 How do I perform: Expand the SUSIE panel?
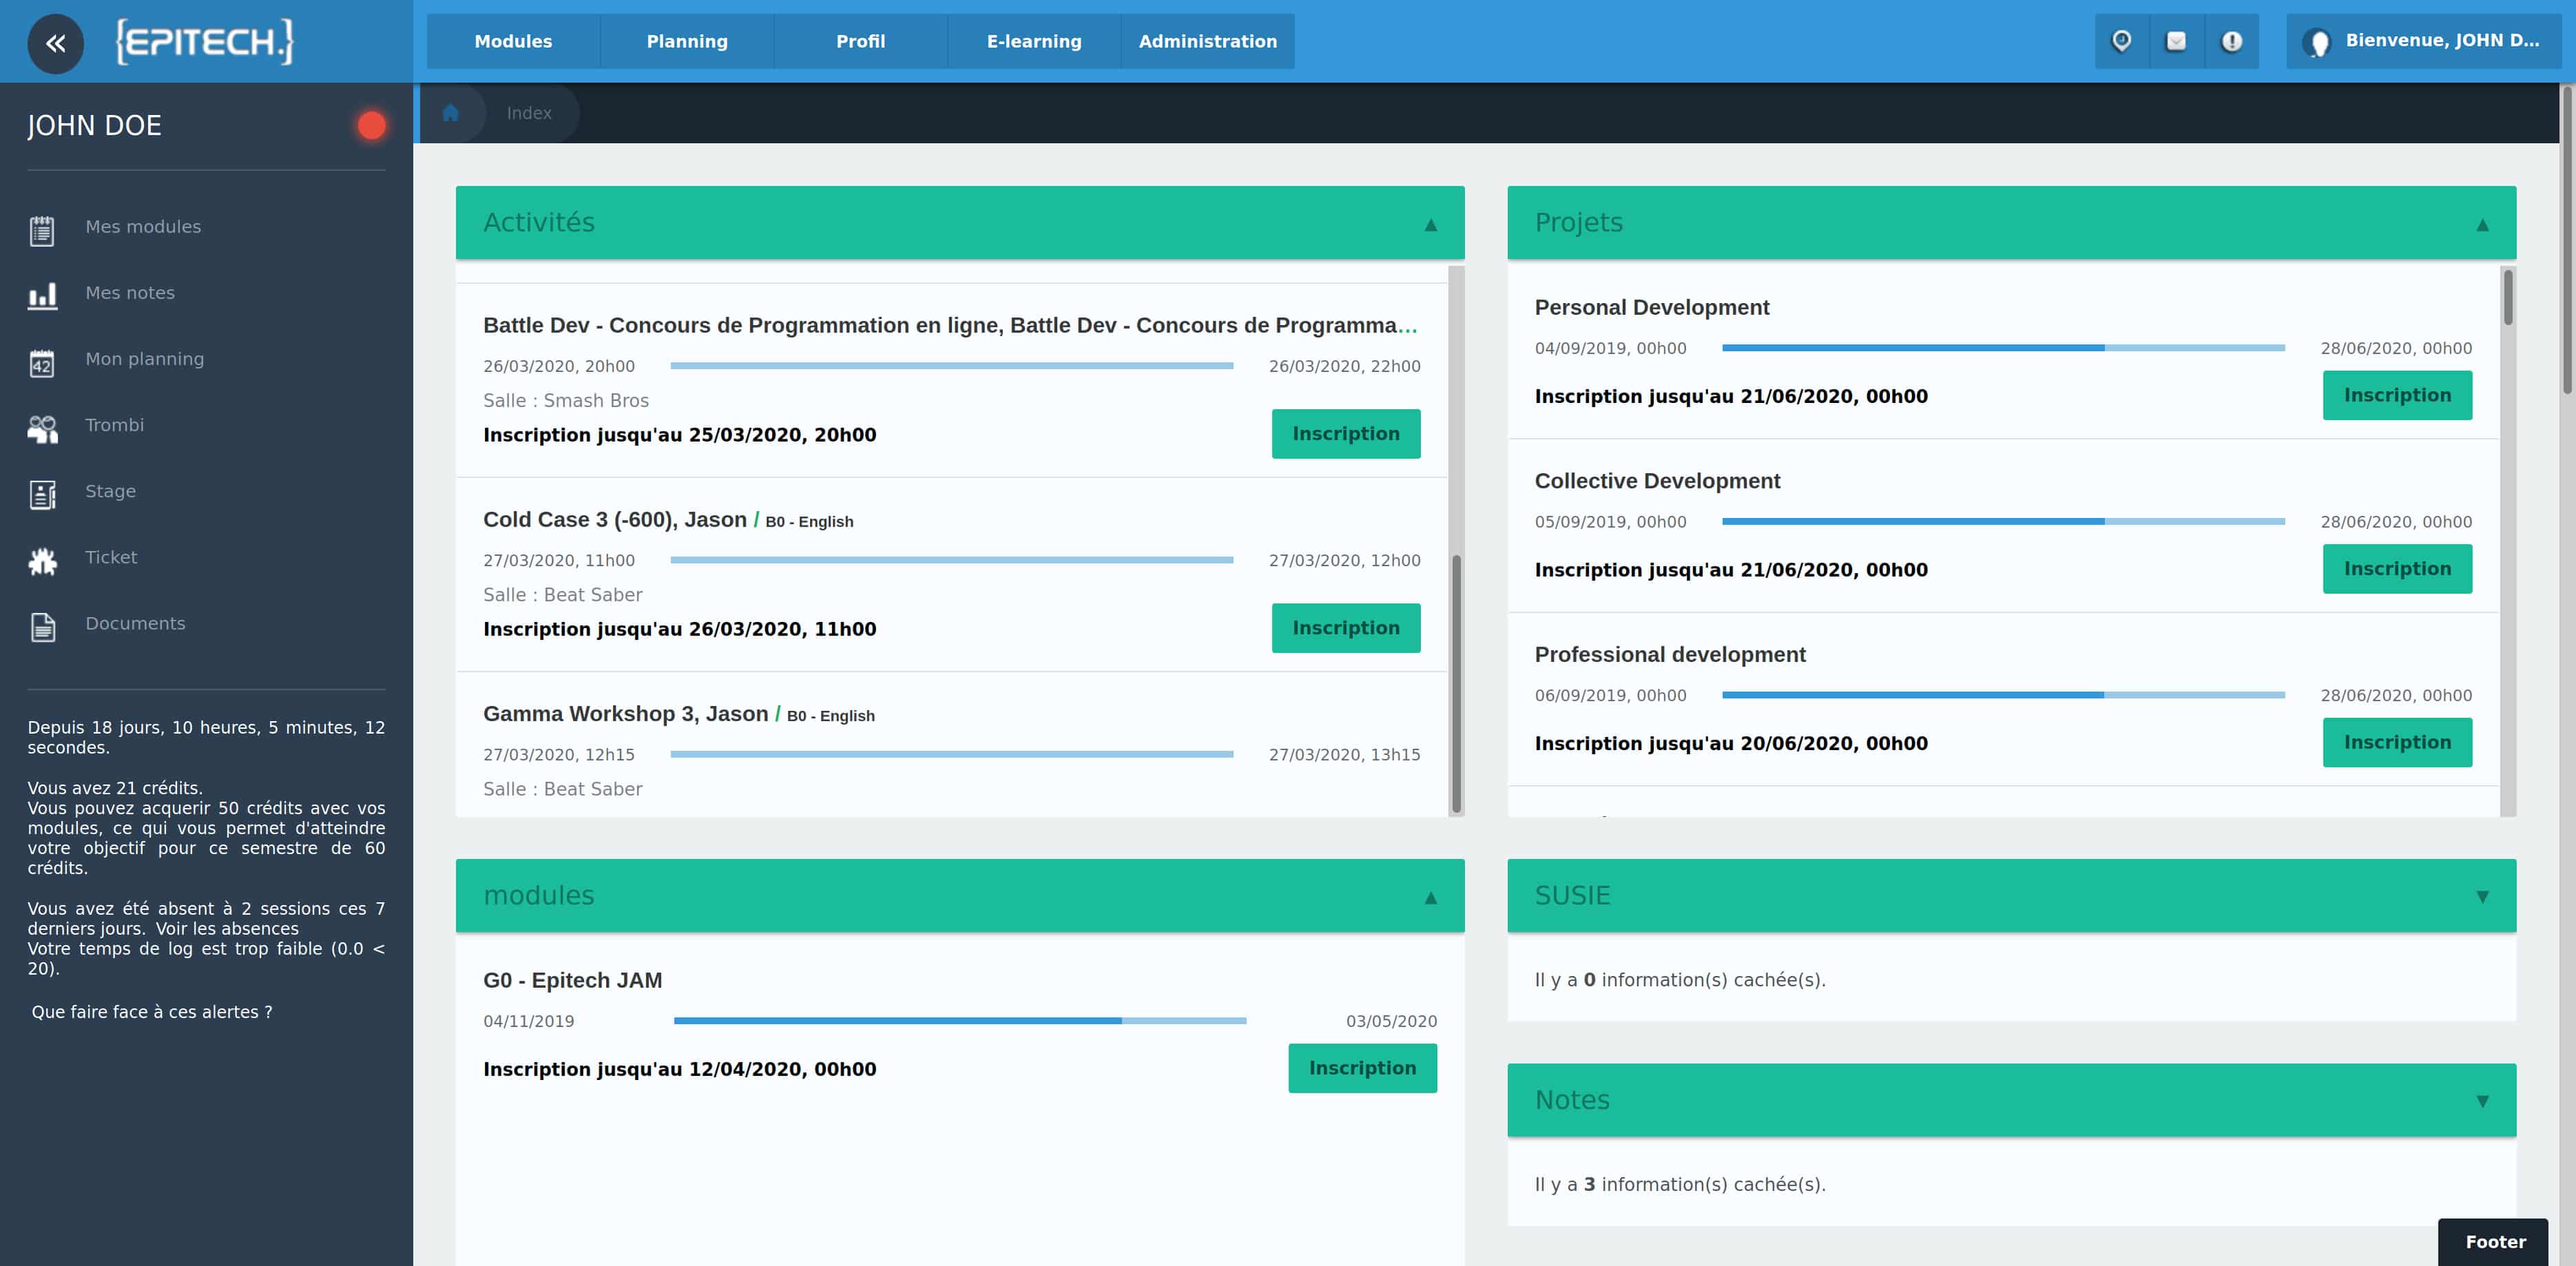click(x=2483, y=896)
